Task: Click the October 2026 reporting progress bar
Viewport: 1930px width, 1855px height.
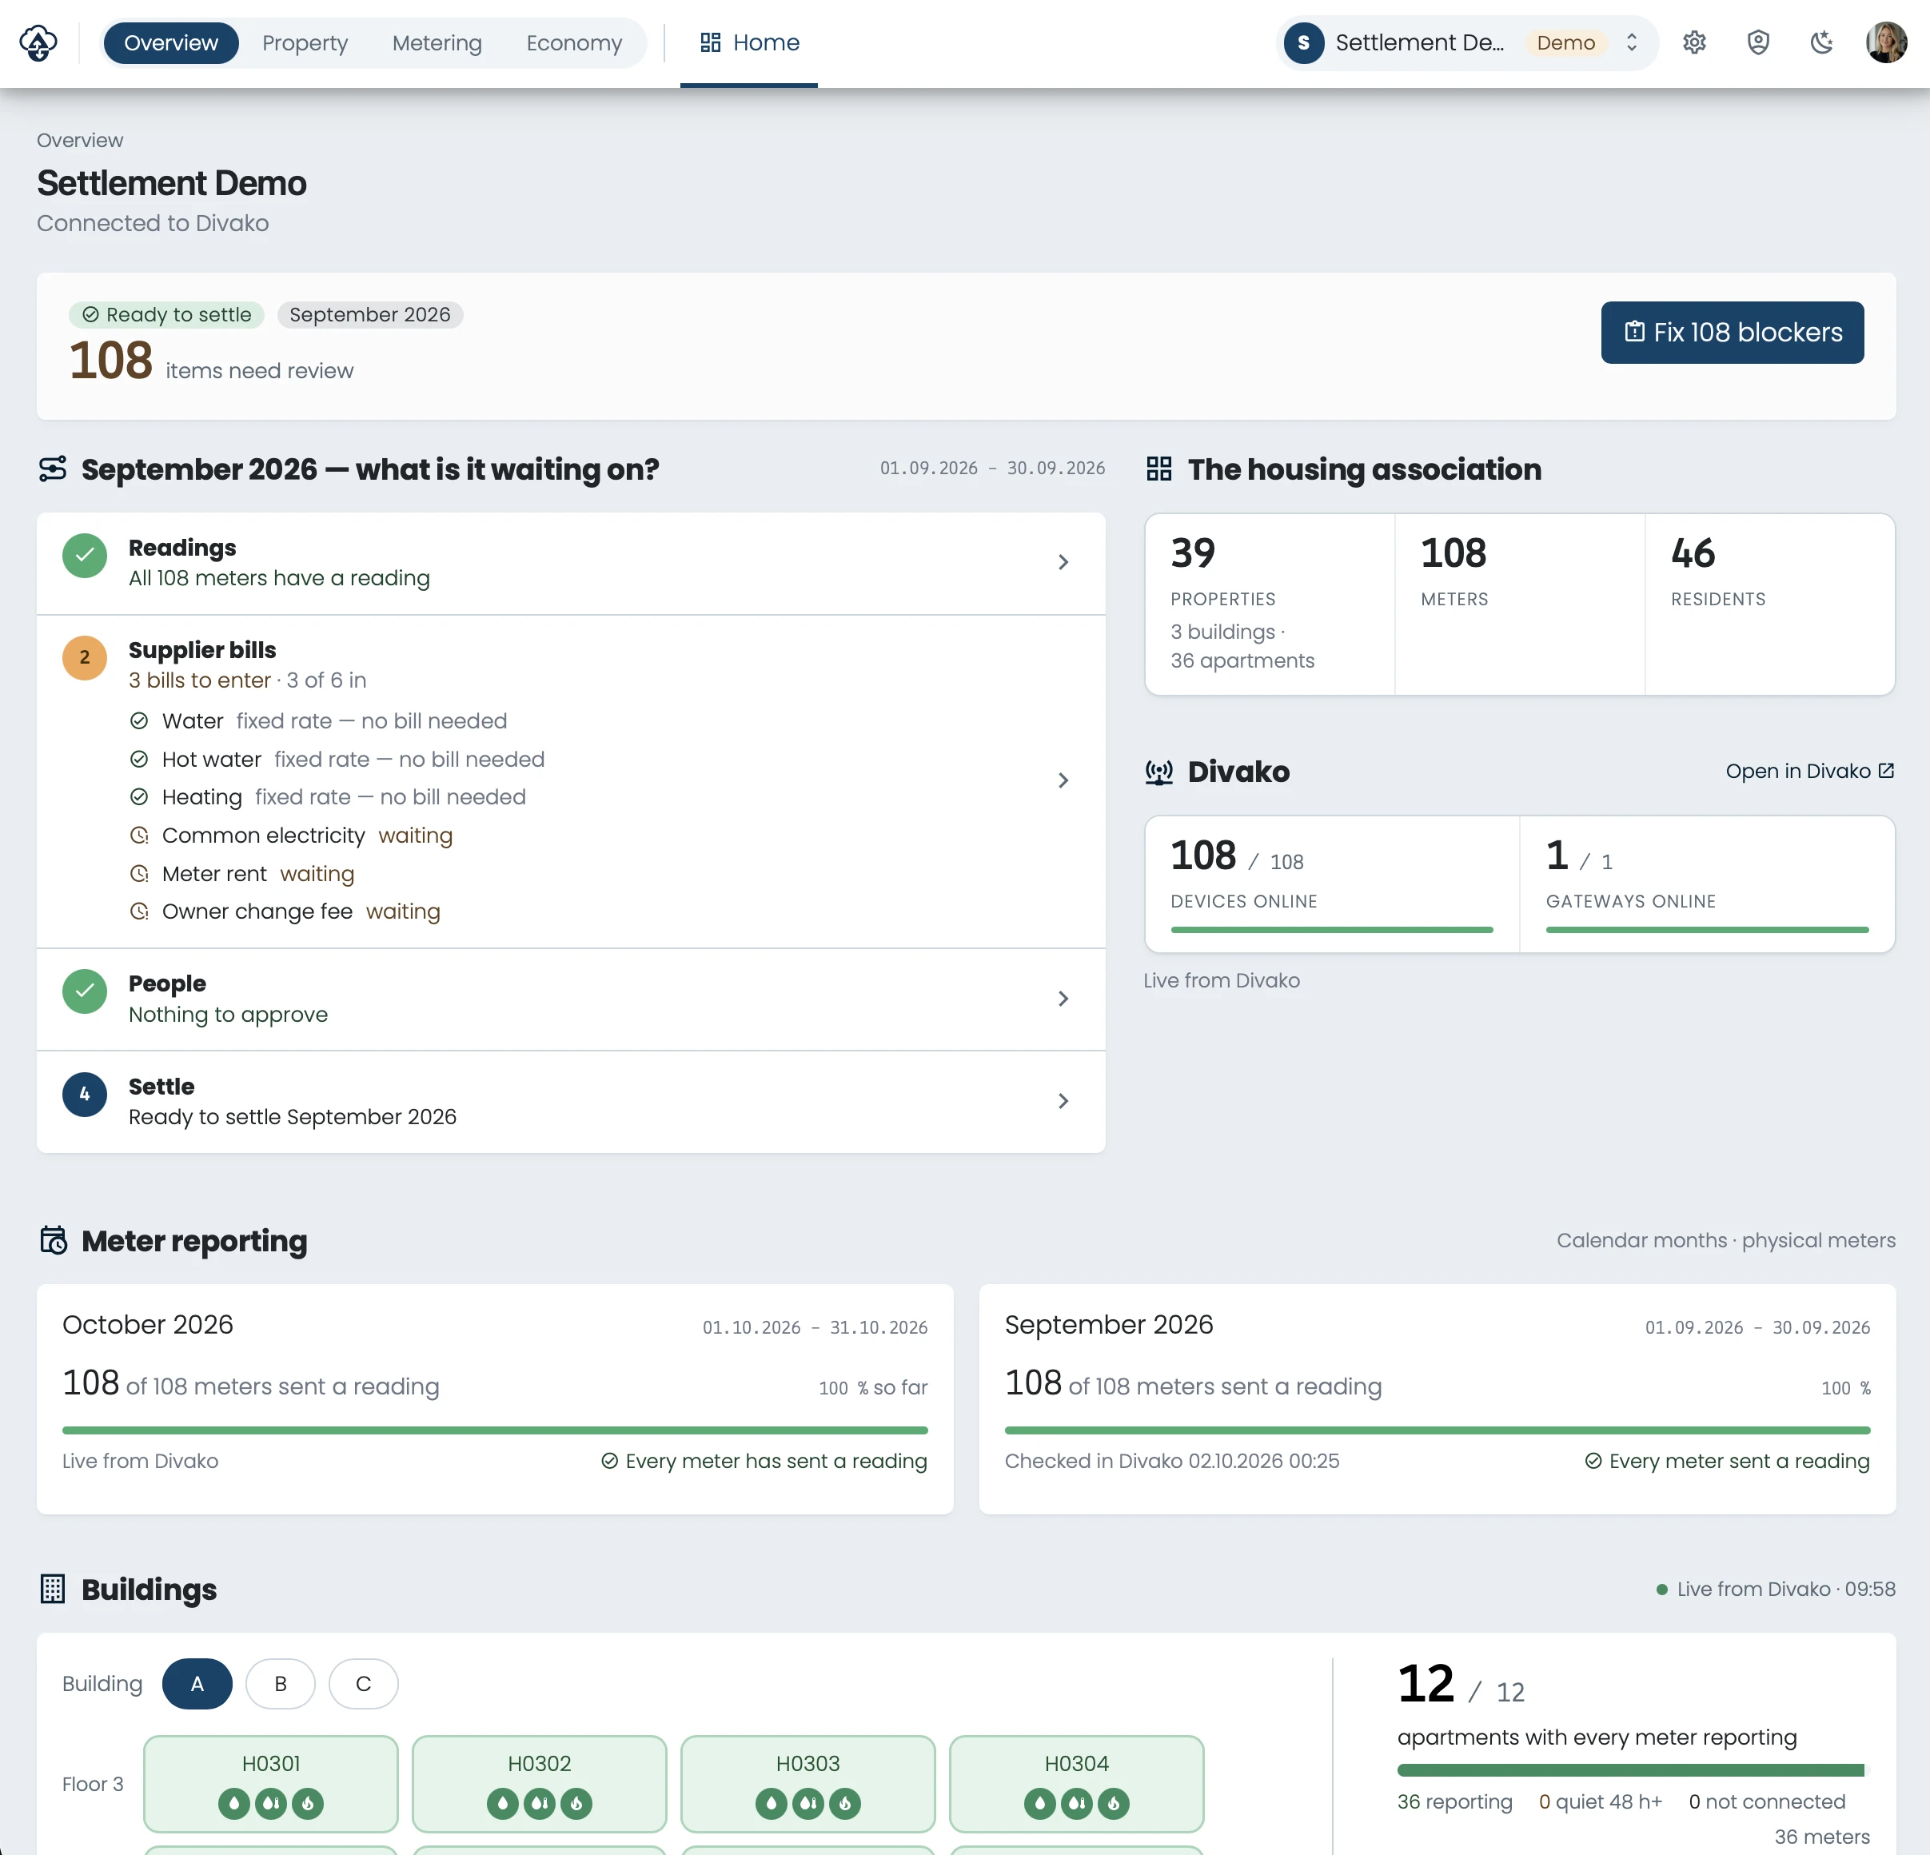Action: point(494,1430)
